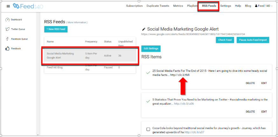
Task: Click the Google alerts feed URL
Action: (193, 34)
